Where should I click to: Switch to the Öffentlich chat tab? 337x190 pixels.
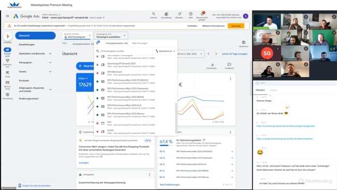(x=260, y=90)
